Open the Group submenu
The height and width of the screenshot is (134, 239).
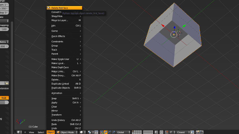pos(64,46)
